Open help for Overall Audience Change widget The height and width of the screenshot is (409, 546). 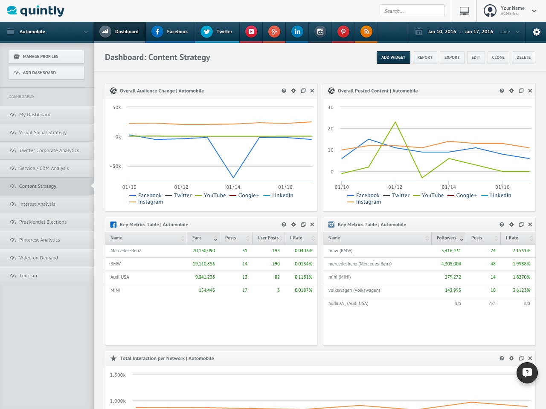pos(284,91)
